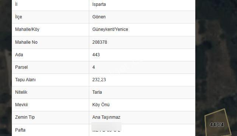Viewport: 237px width, 136px height.
Task: Click the İlçe row label
Action: pyautogui.click(x=18, y=17)
